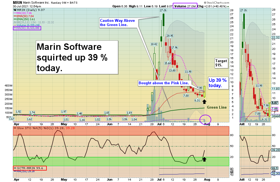Click the "Caution Way Above the Green Line." callout

tap(117, 23)
